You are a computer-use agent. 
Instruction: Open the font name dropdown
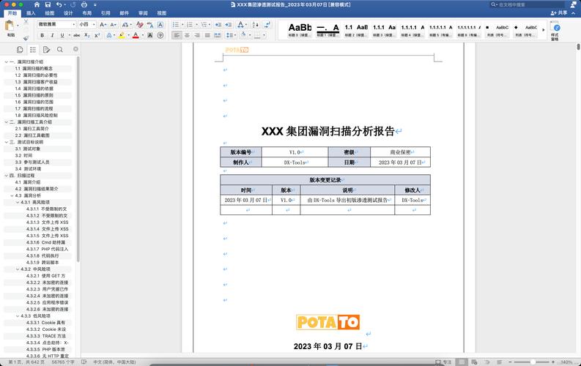[x=74, y=24]
